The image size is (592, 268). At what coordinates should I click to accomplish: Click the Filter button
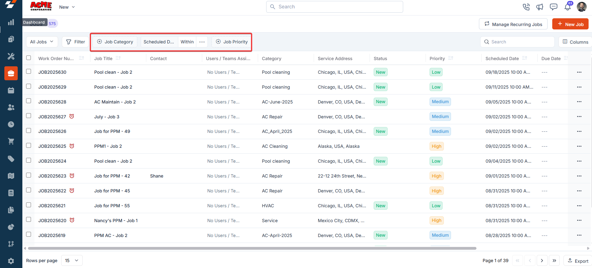tap(75, 42)
